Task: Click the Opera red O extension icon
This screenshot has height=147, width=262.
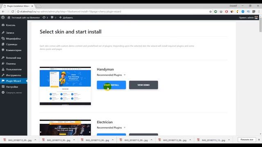Action: pos(226,11)
